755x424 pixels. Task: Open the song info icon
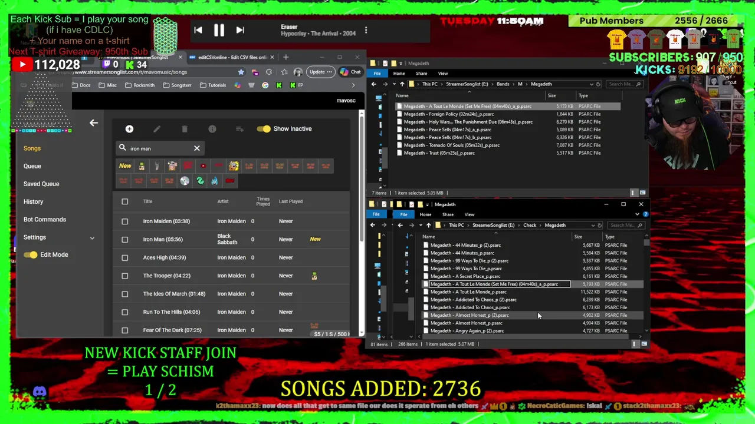pos(212,129)
